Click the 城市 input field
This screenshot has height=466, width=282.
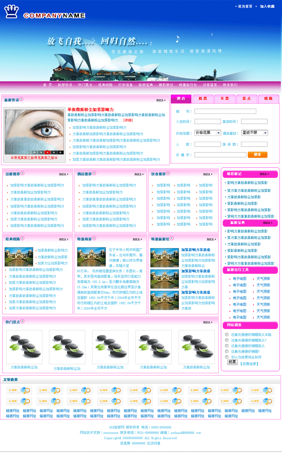click(225, 111)
